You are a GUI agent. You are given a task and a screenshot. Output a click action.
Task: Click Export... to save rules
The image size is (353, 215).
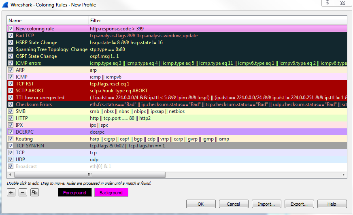[299, 204]
